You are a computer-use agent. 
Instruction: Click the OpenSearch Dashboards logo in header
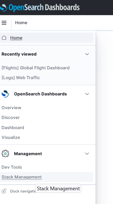click(x=40, y=8)
